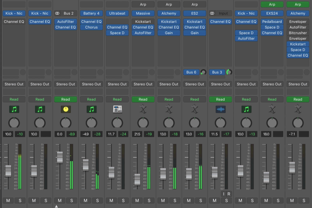Click the level meter on first Kick - Nic channel
The image size is (312, 208).
click(20, 167)
